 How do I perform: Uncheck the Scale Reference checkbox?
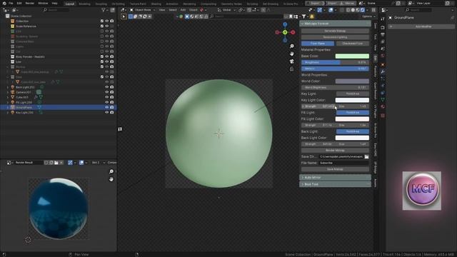pyautogui.click(x=102, y=26)
